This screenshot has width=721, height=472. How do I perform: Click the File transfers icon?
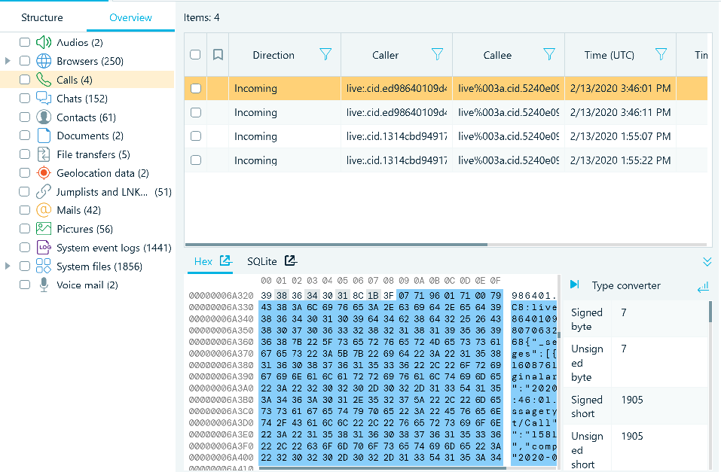click(44, 154)
